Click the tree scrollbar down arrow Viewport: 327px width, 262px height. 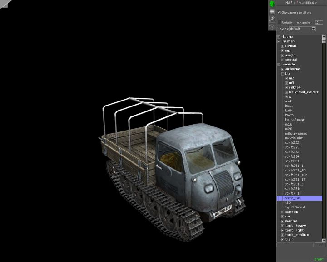[324, 240]
